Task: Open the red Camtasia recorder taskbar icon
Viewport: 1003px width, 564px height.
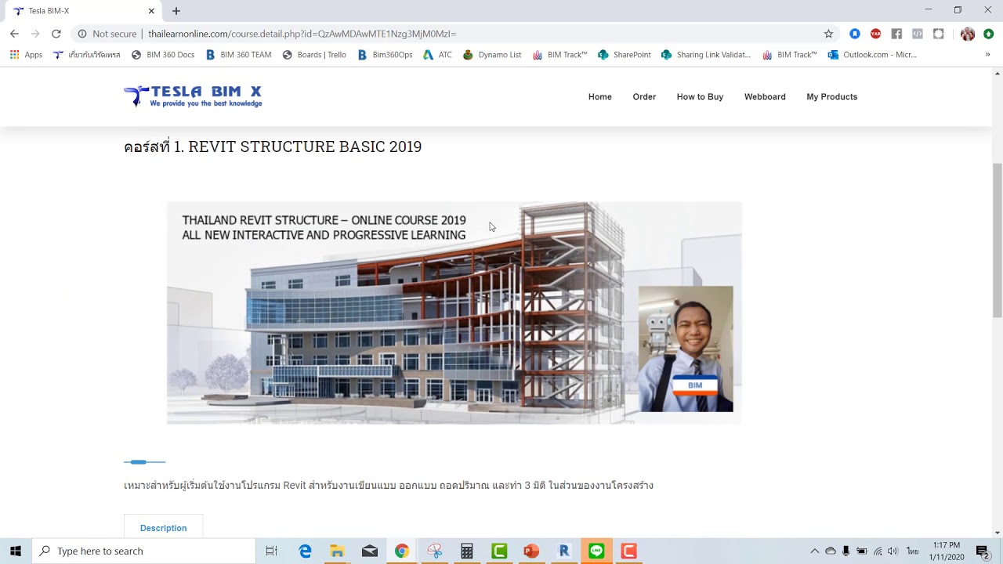Action: (x=628, y=551)
